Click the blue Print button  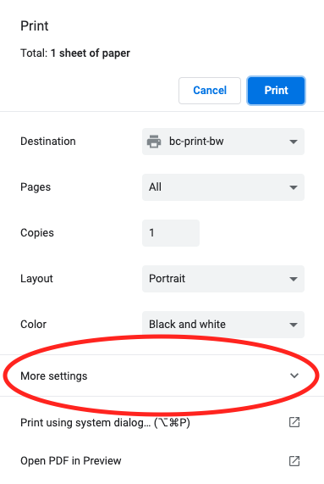pos(277,91)
